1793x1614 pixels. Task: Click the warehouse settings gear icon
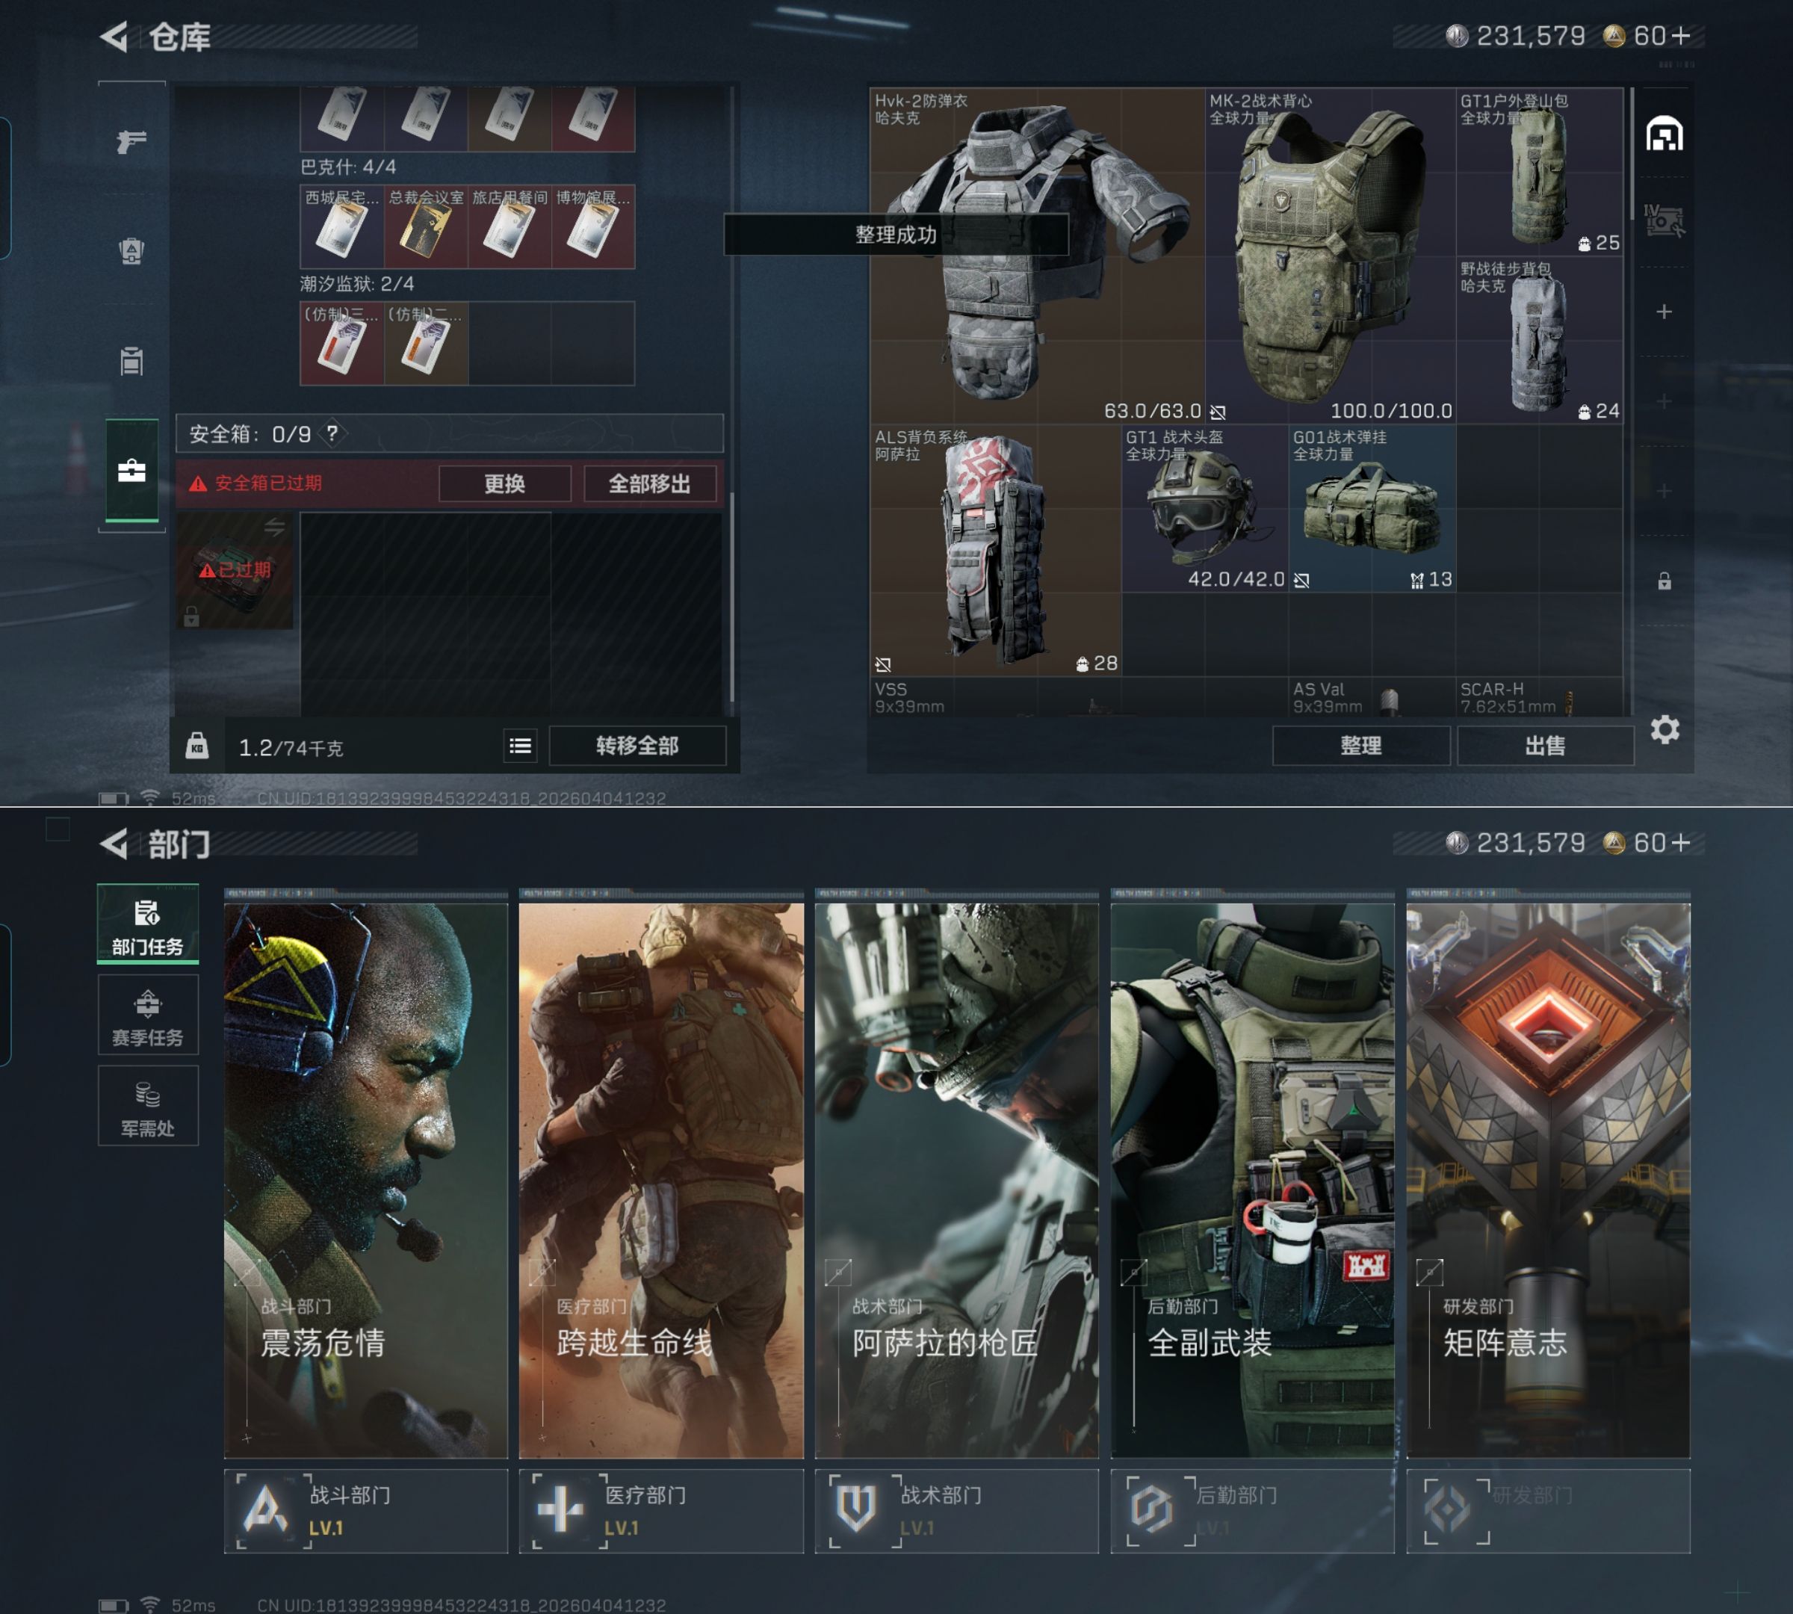pos(1665,730)
